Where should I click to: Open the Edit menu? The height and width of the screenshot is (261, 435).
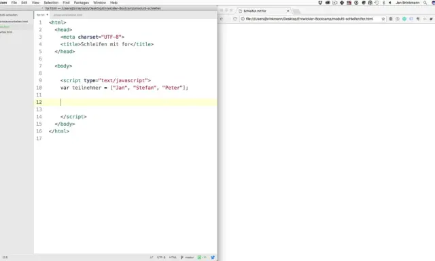(24, 3)
